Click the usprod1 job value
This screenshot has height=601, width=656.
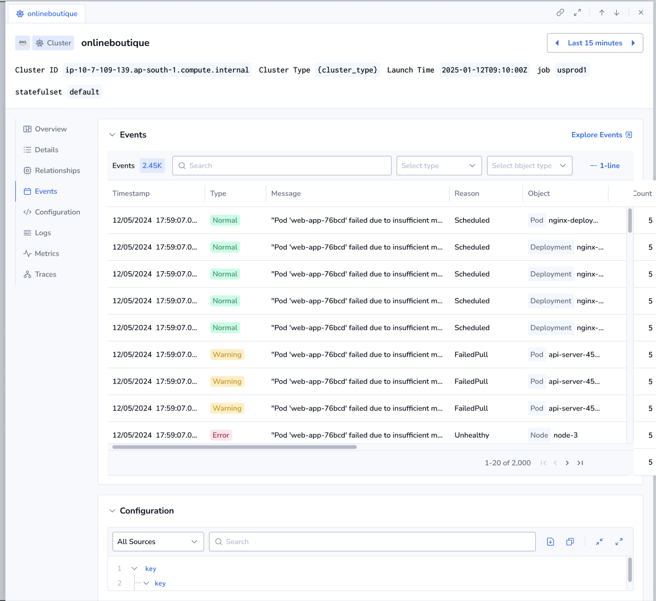(x=572, y=70)
